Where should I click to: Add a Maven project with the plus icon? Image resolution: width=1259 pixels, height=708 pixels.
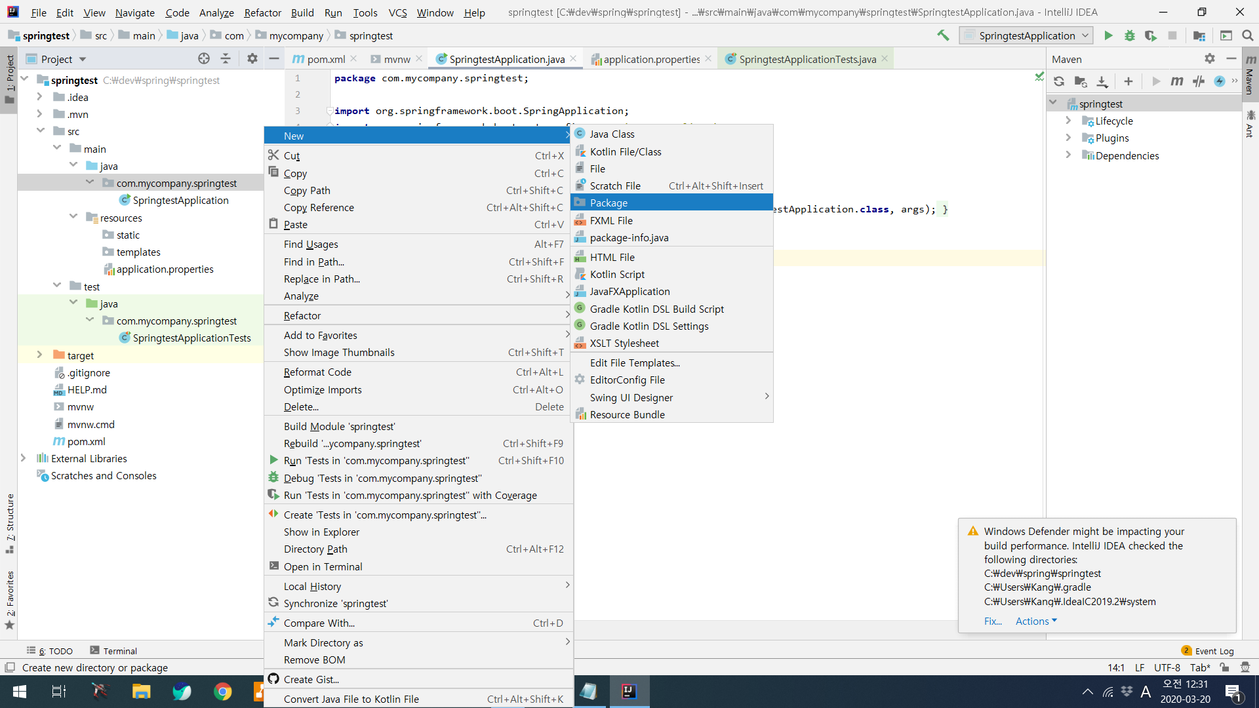coord(1128,81)
